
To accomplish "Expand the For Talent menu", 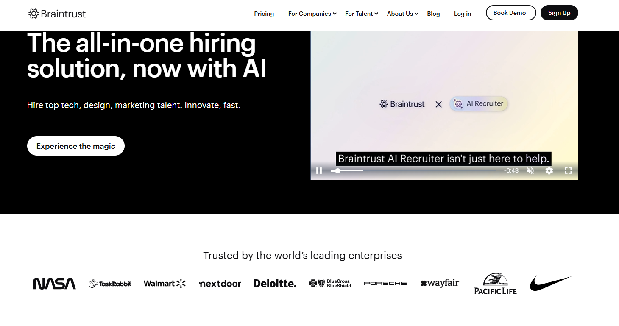I will coord(362,14).
